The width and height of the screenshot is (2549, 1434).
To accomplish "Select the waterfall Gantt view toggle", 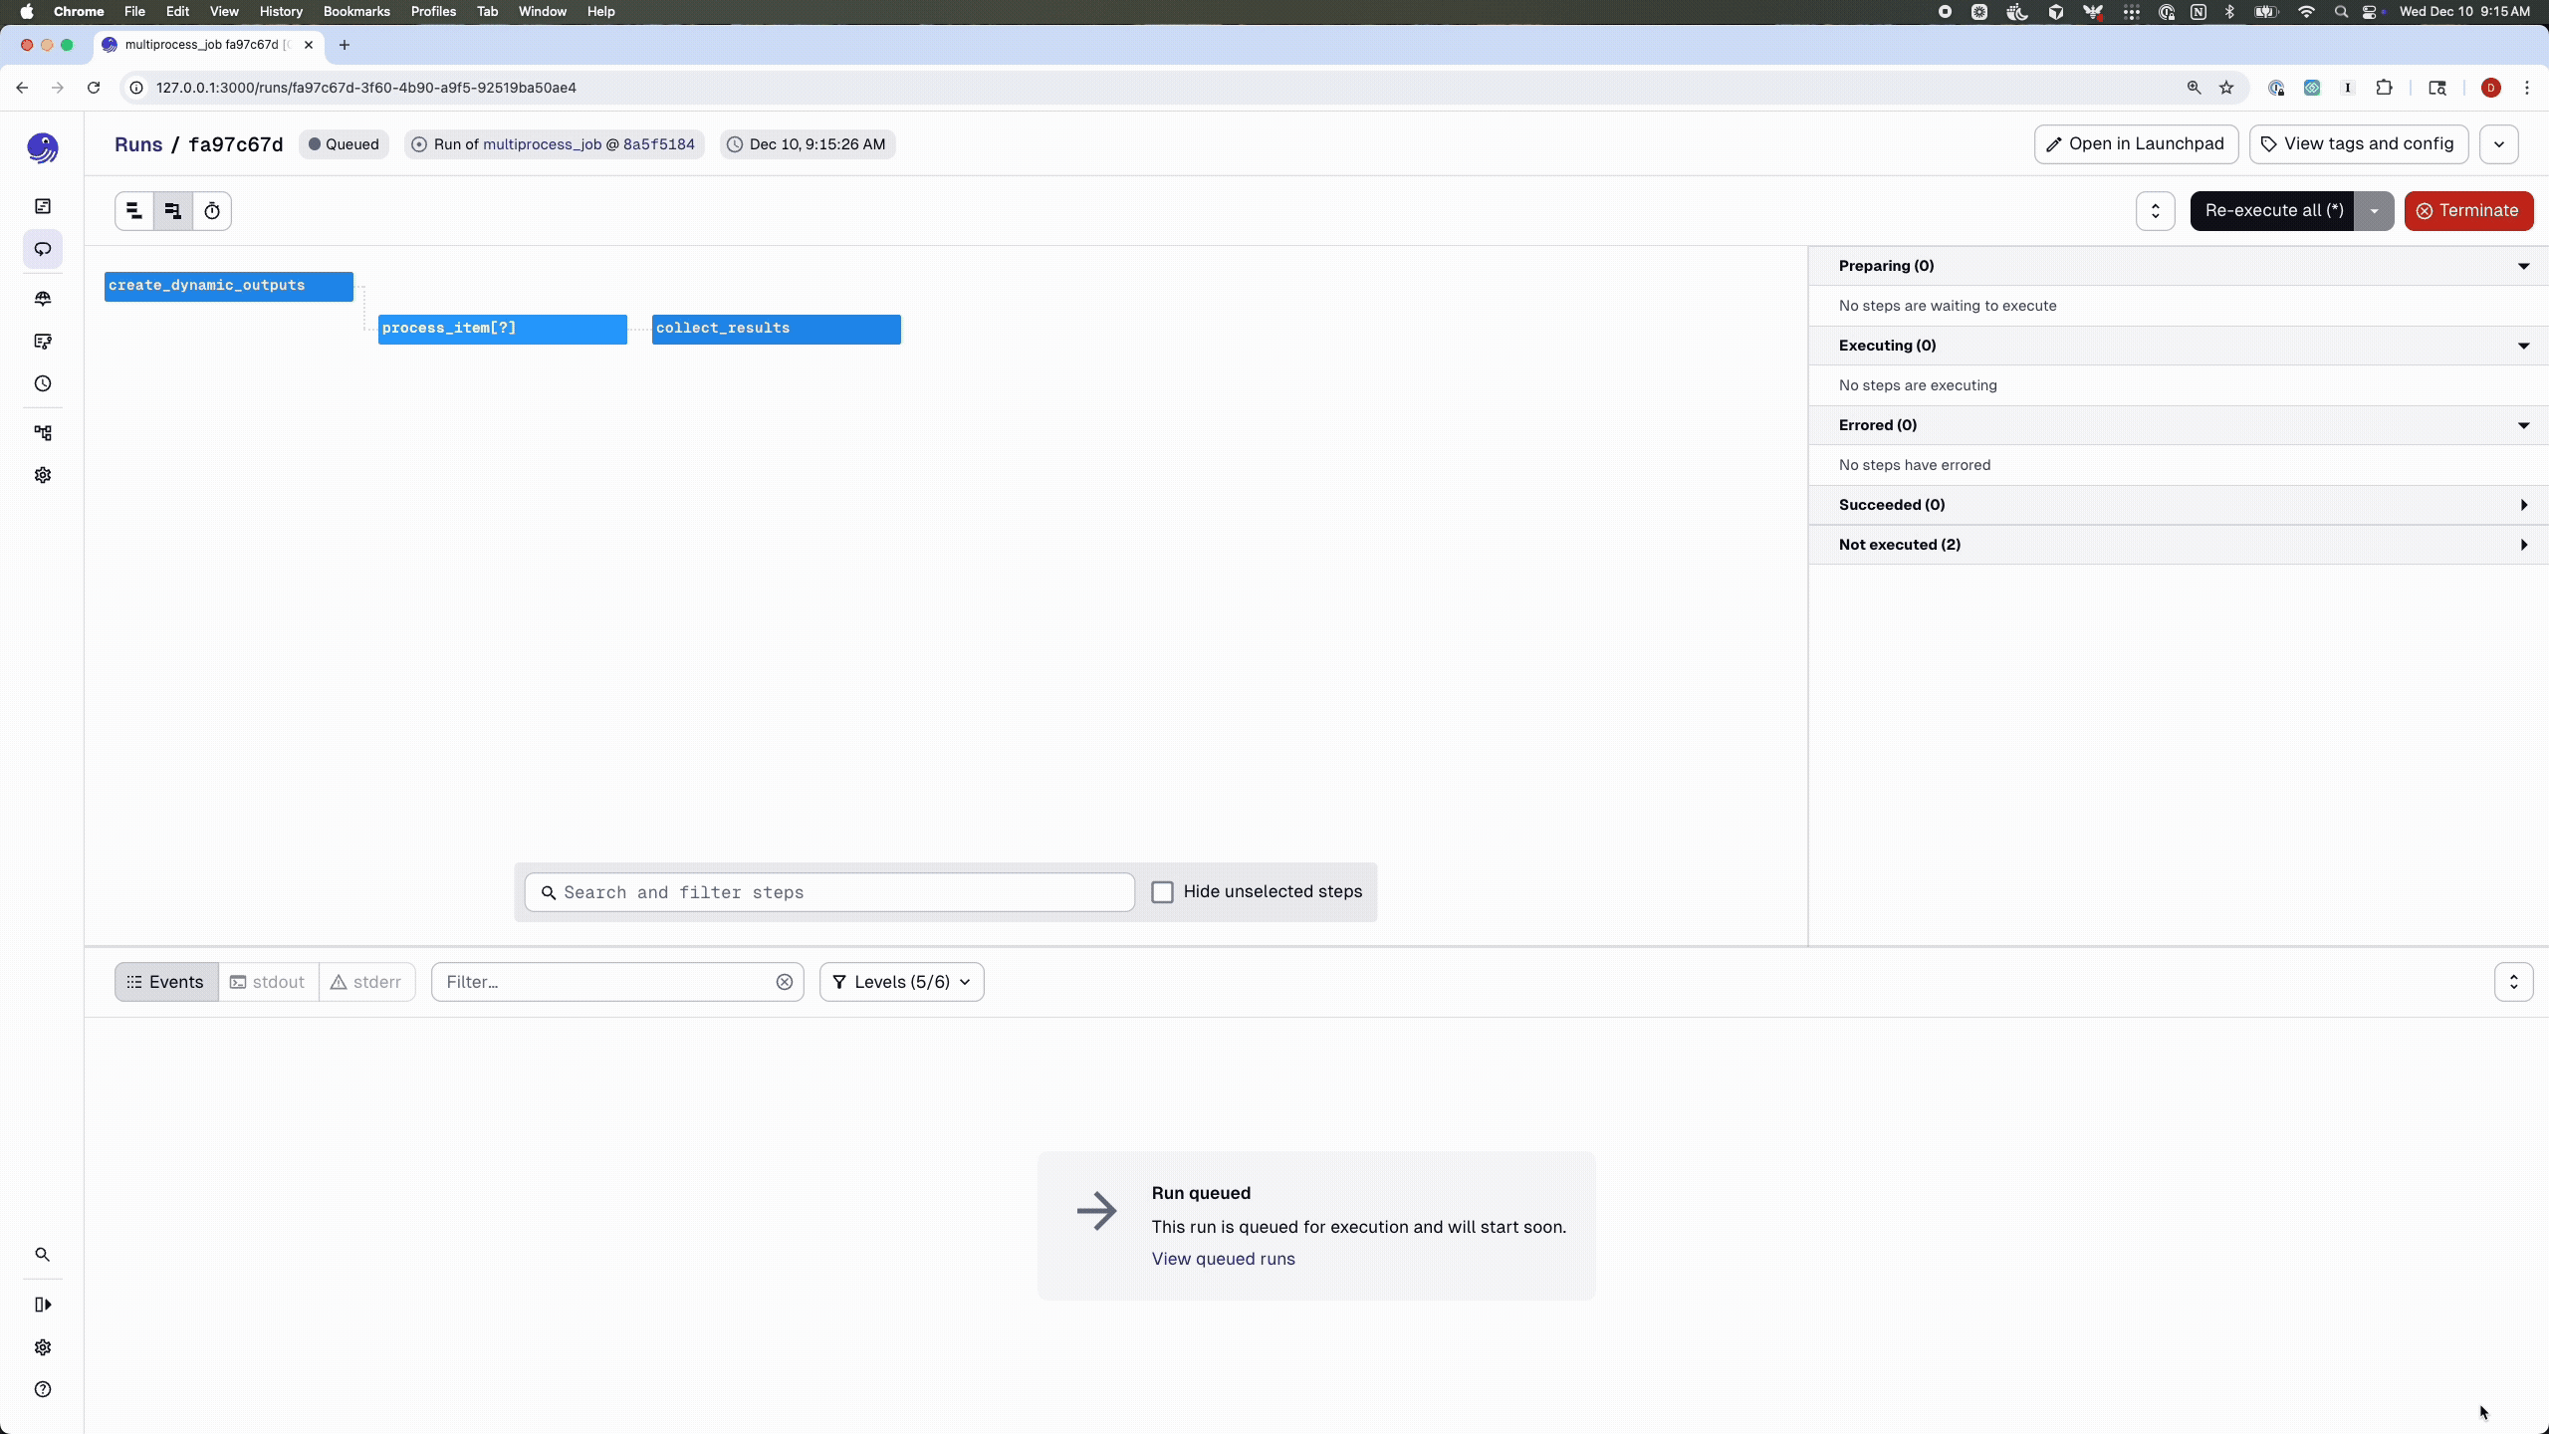I will pos(173,211).
